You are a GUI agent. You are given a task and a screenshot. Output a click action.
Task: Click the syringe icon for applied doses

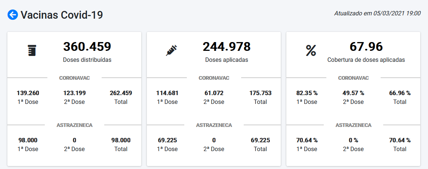point(171,50)
